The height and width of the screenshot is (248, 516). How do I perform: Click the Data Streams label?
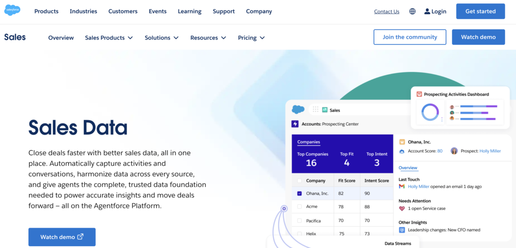tap(398, 243)
